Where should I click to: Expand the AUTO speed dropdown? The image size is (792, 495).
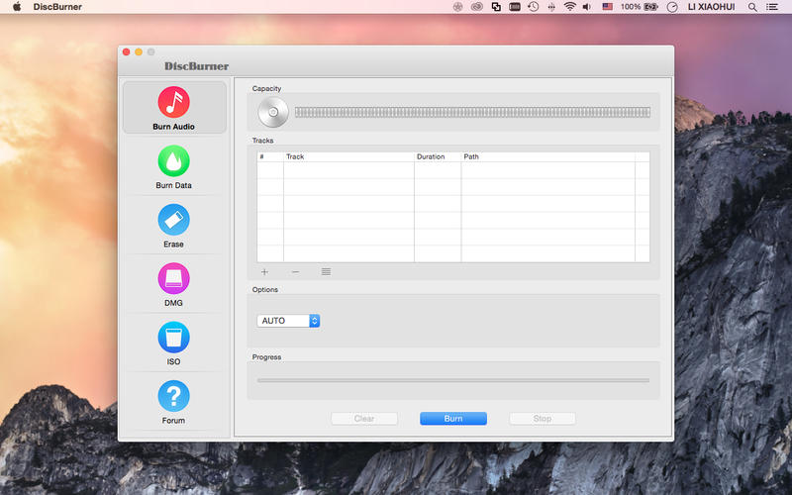(288, 321)
